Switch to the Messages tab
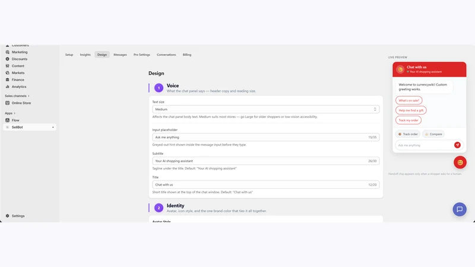475x267 pixels. pos(120,55)
